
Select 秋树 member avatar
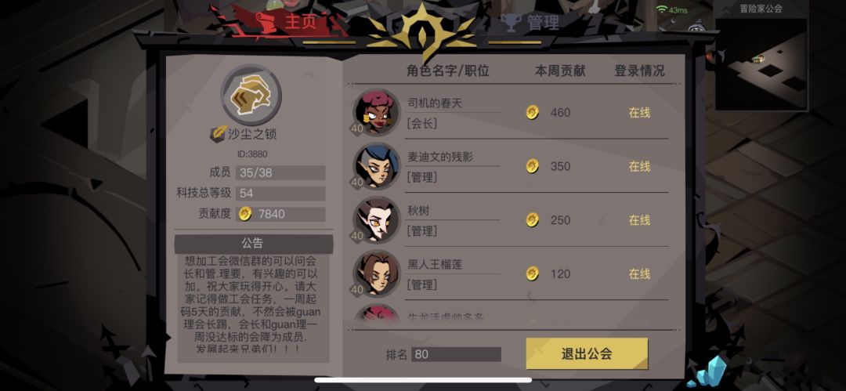pos(376,219)
